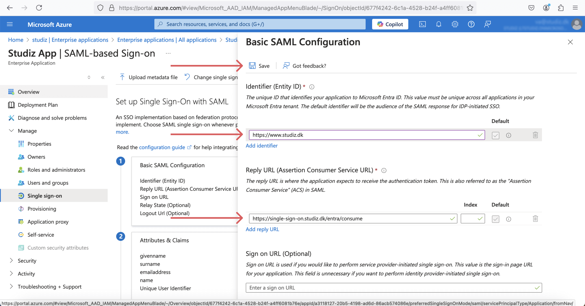
Task: Click the Azure search resources box
Action: 260,24
